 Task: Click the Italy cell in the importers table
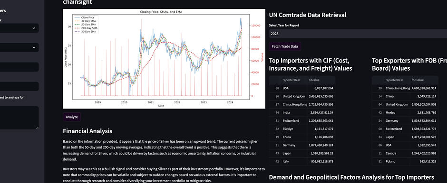pos(293,161)
